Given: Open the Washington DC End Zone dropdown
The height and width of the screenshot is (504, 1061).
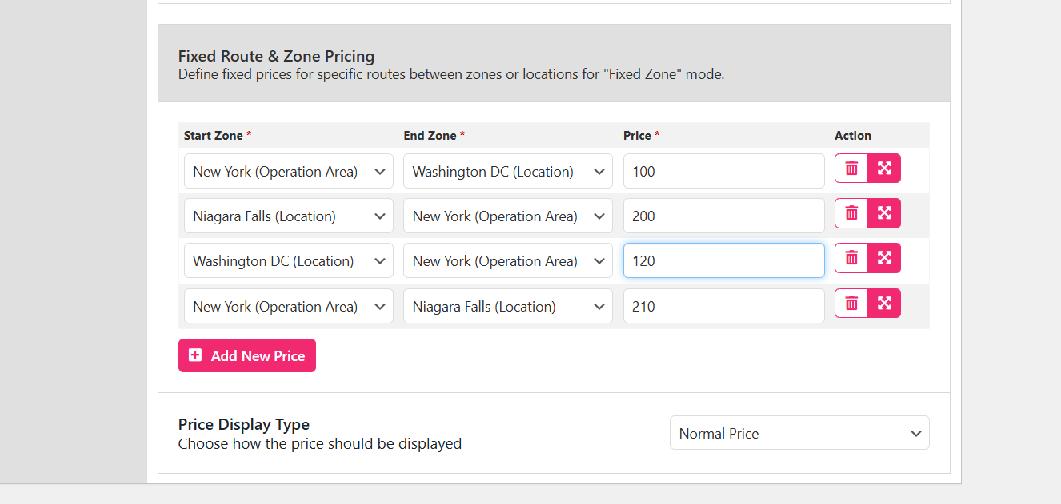Looking at the screenshot, I should [x=507, y=171].
